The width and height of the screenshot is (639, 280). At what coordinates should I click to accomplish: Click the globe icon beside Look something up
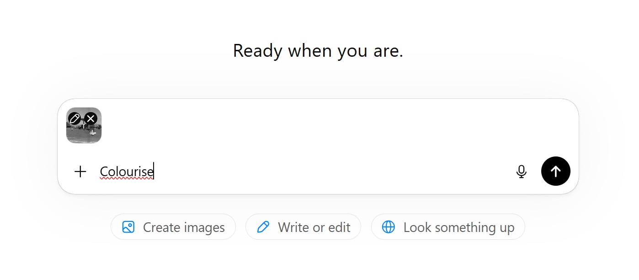pyautogui.click(x=388, y=227)
